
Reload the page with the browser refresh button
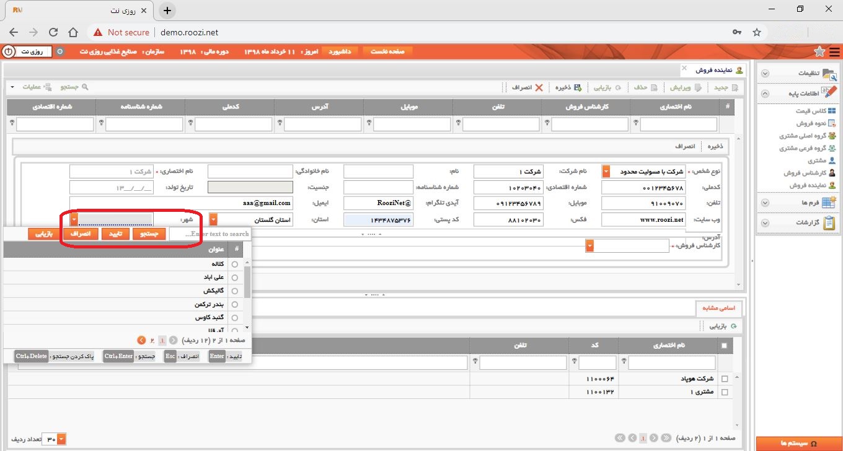click(53, 32)
